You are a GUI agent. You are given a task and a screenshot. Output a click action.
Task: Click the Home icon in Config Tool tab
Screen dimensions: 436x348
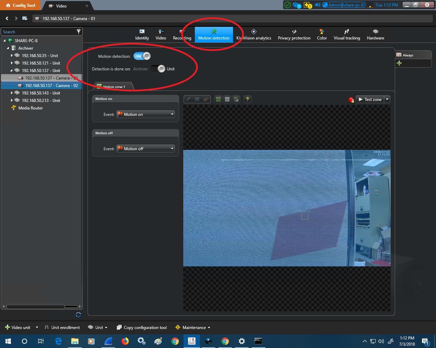[x=8, y=5]
